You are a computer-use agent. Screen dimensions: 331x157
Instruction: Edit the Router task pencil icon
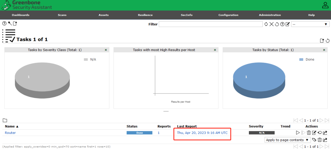coord(314,133)
